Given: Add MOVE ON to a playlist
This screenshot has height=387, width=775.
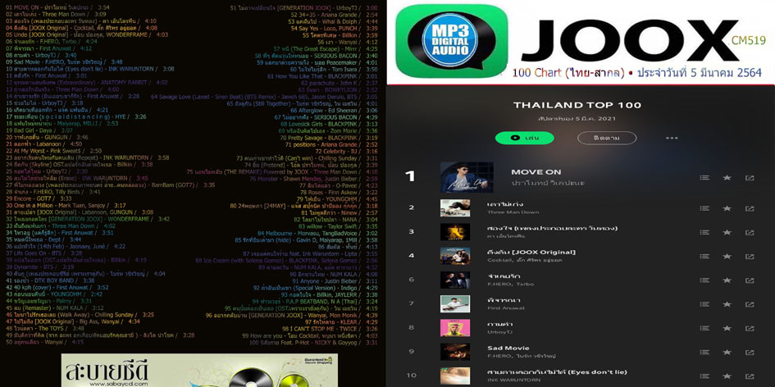Looking at the screenshot, I should 704,178.
